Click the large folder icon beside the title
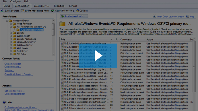 (62, 24)
